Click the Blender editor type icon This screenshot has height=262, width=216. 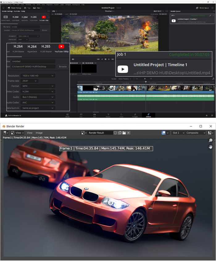(6, 133)
